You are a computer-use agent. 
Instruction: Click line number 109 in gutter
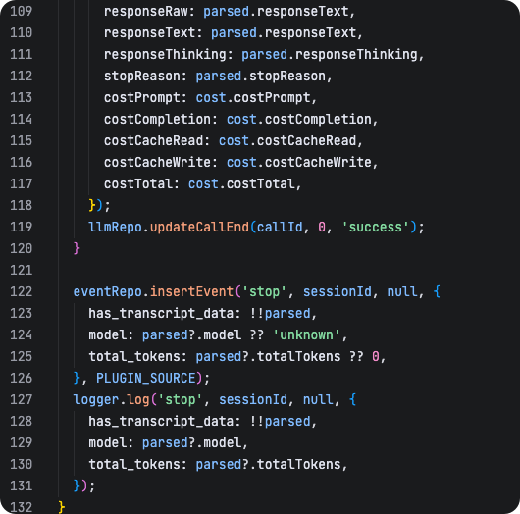tap(22, 11)
